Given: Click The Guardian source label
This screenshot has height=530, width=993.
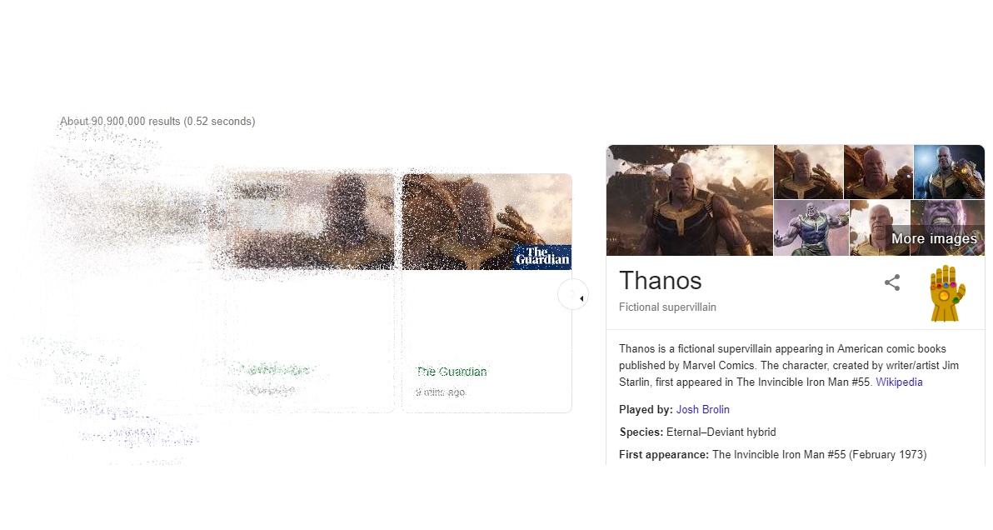Looking at the screenshot, I should [452, 372].
